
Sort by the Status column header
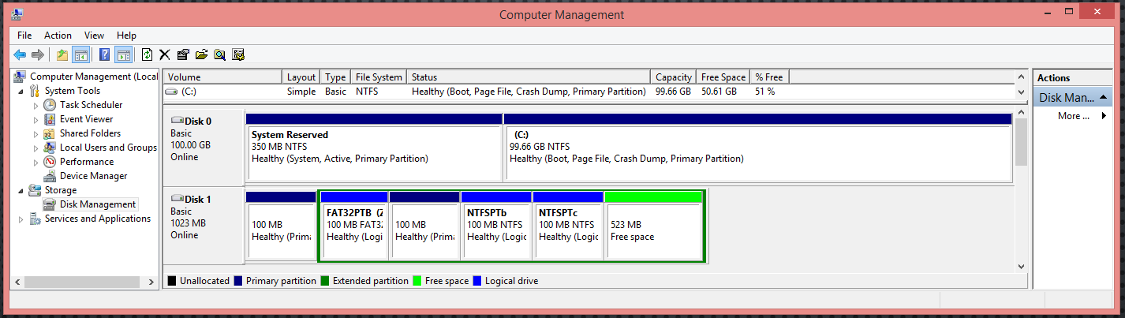click(529, 77)
